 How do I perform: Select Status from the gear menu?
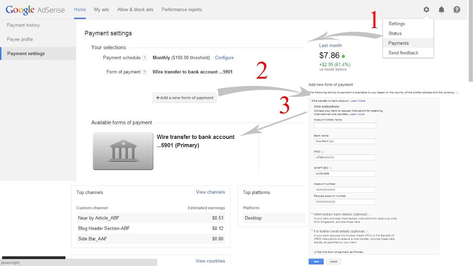(x=408, y=33)
